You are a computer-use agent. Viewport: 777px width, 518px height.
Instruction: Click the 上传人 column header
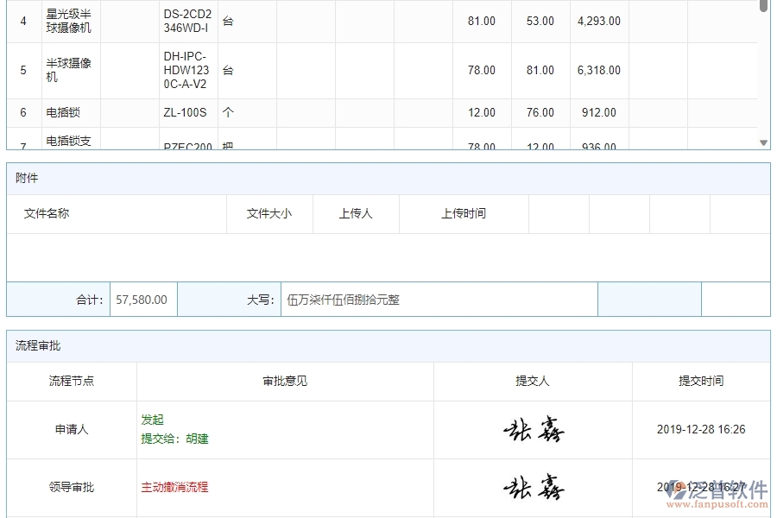(356, 213)
